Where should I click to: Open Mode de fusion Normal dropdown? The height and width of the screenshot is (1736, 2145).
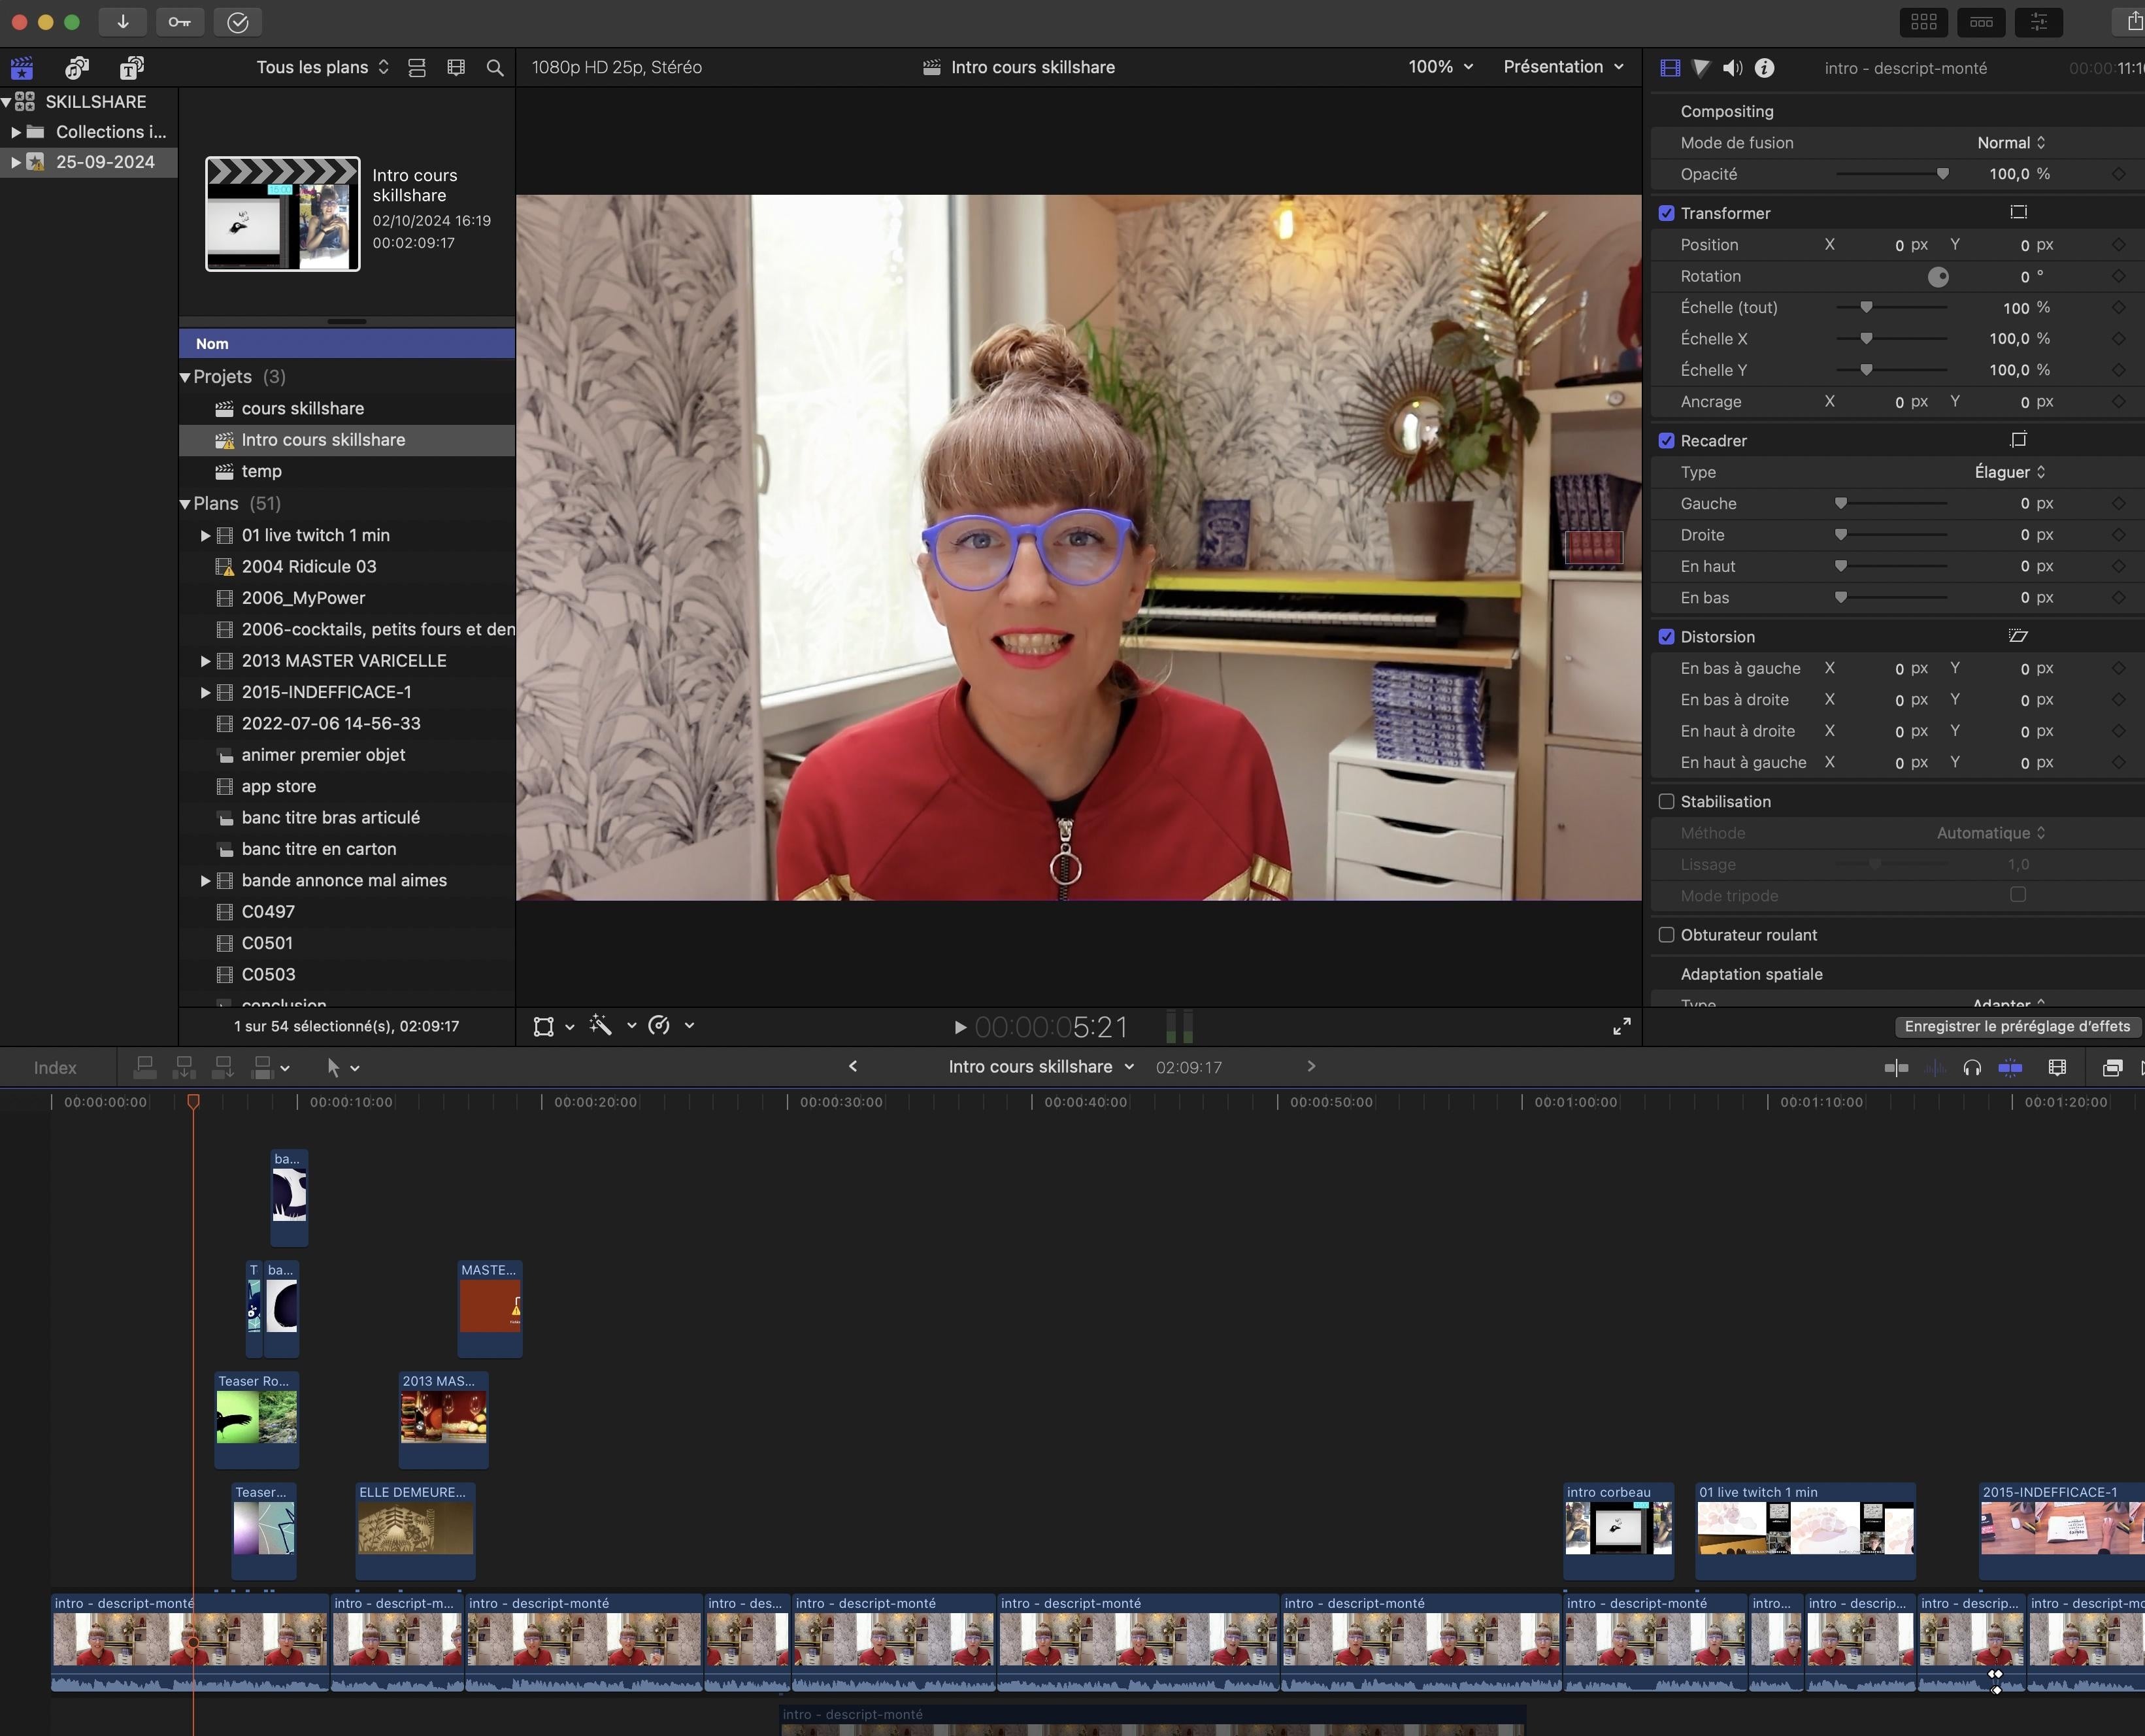(x=2011, y=143)
